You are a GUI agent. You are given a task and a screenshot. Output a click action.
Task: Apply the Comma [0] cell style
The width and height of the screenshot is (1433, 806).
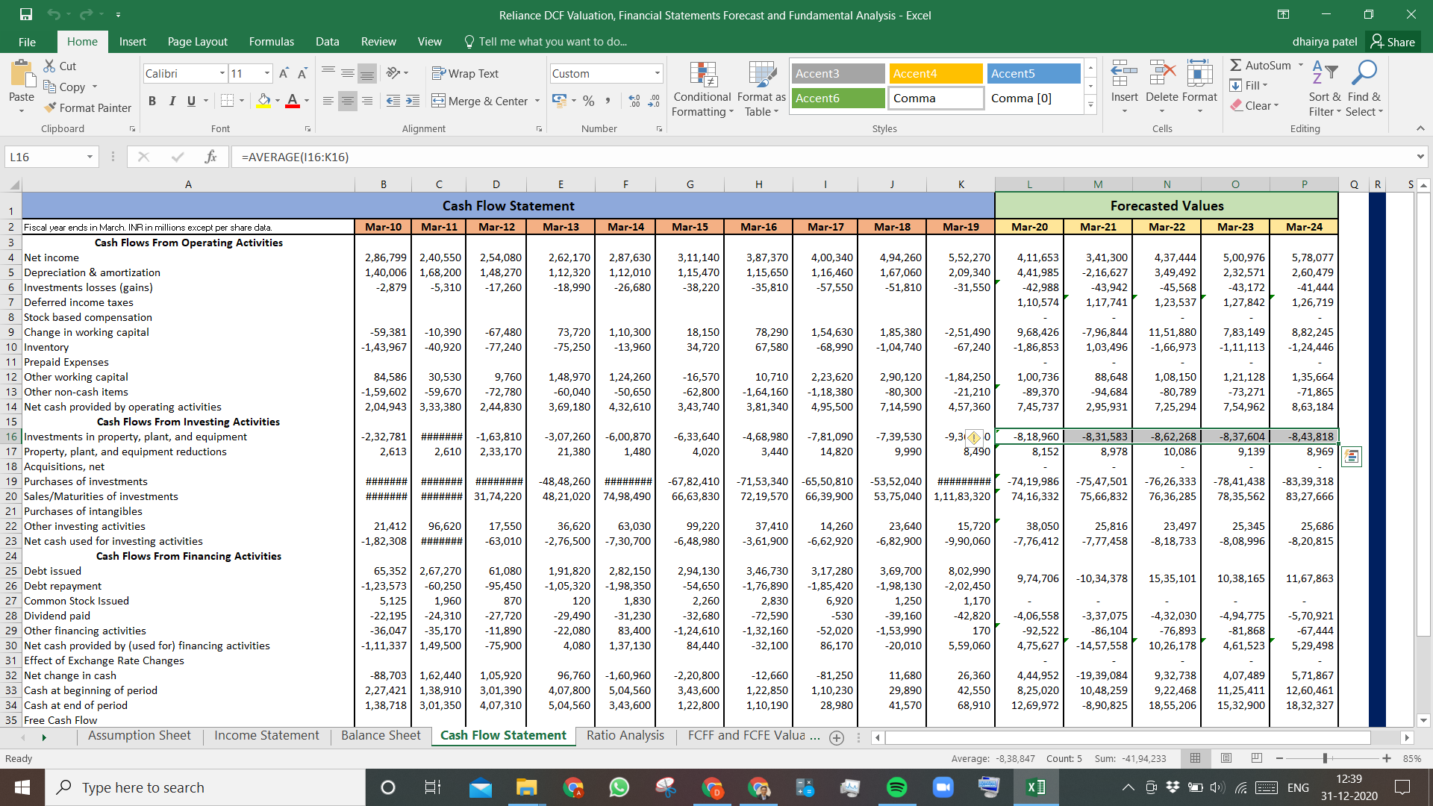click(x=1034, y=98)
